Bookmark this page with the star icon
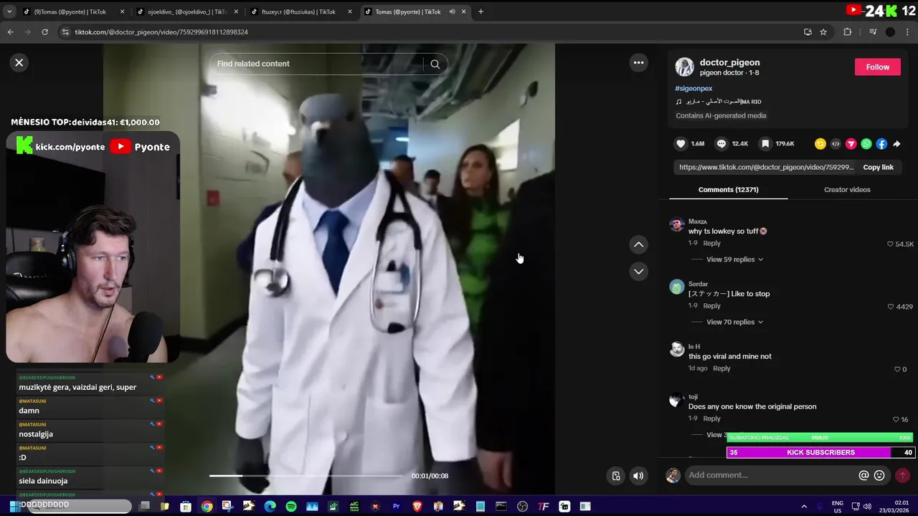 coord(823,32)
